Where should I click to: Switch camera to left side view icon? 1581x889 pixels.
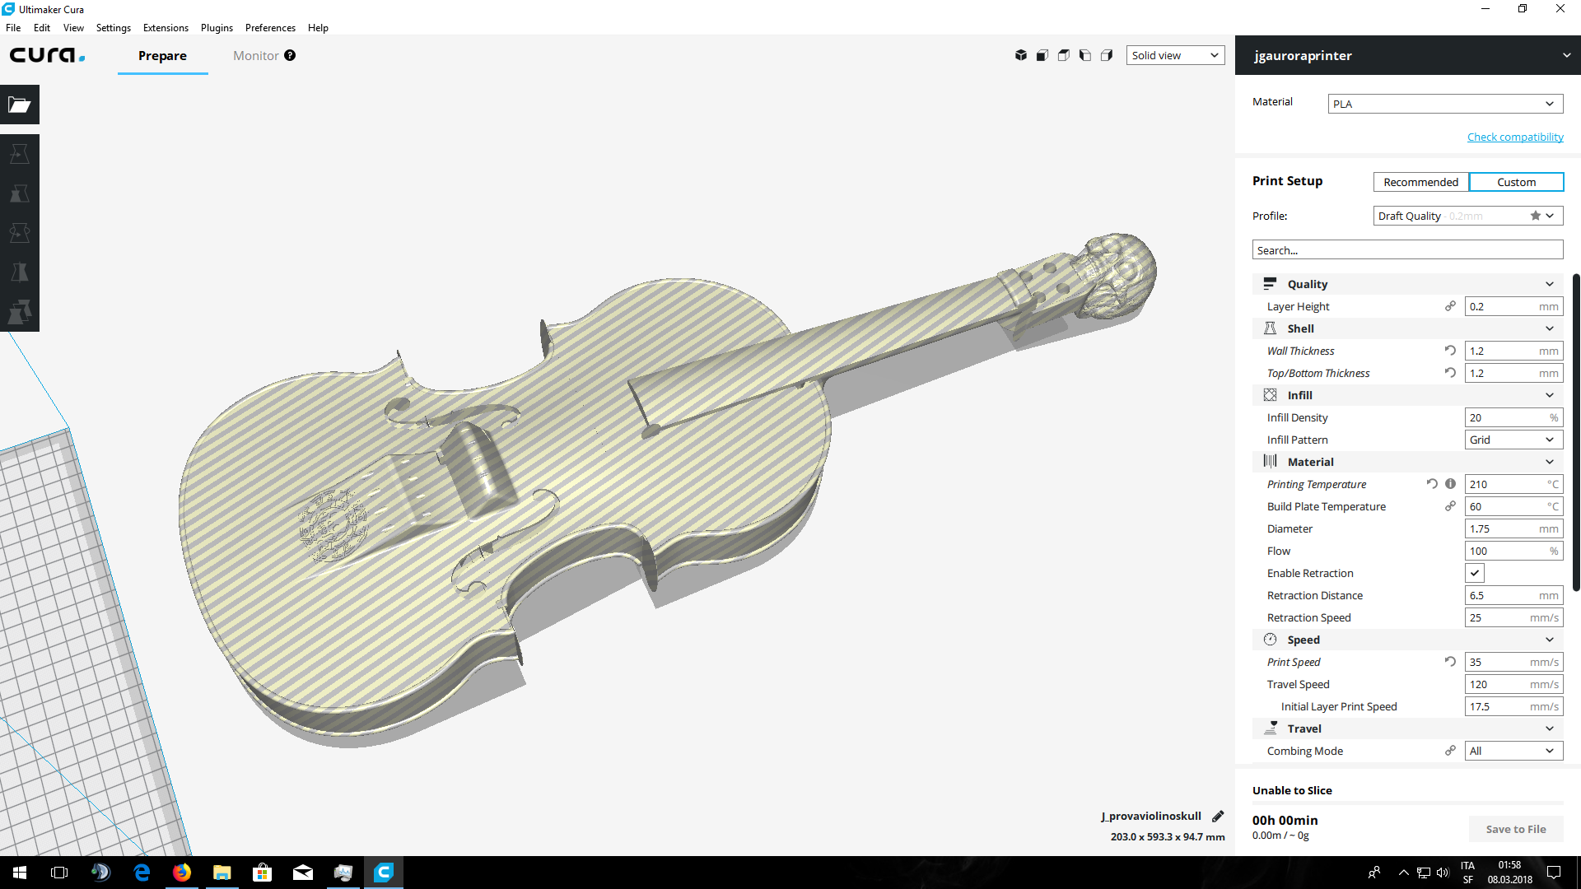tap(1085, 55)
